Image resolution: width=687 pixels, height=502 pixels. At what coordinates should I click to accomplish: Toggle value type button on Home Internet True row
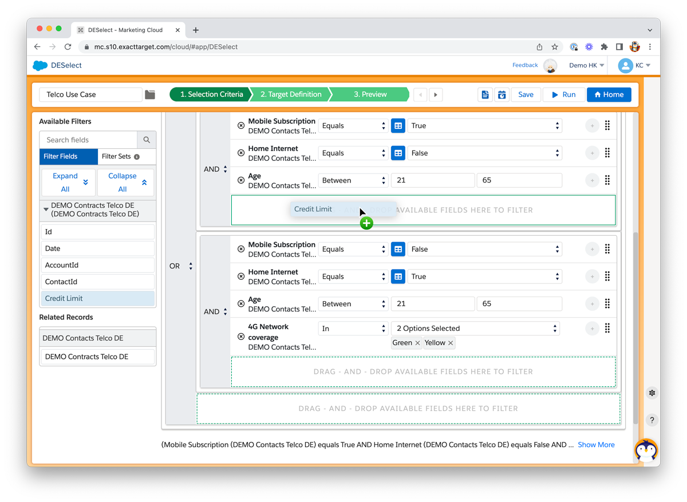click(398, 276)
